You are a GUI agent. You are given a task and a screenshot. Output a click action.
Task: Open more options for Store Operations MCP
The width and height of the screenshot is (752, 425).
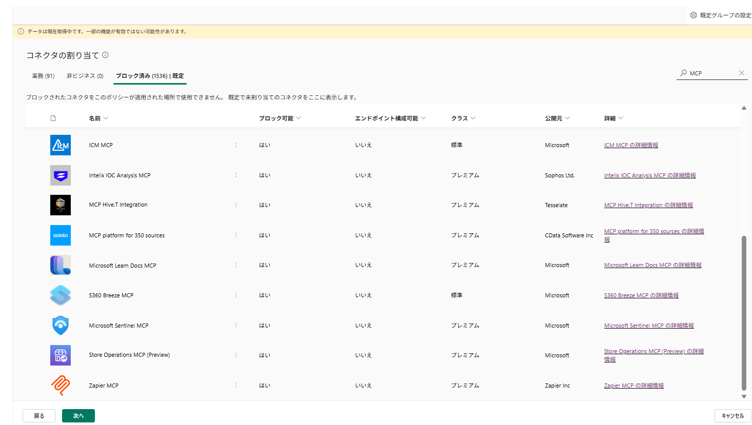pyautogui.click(x=236, y=355)
